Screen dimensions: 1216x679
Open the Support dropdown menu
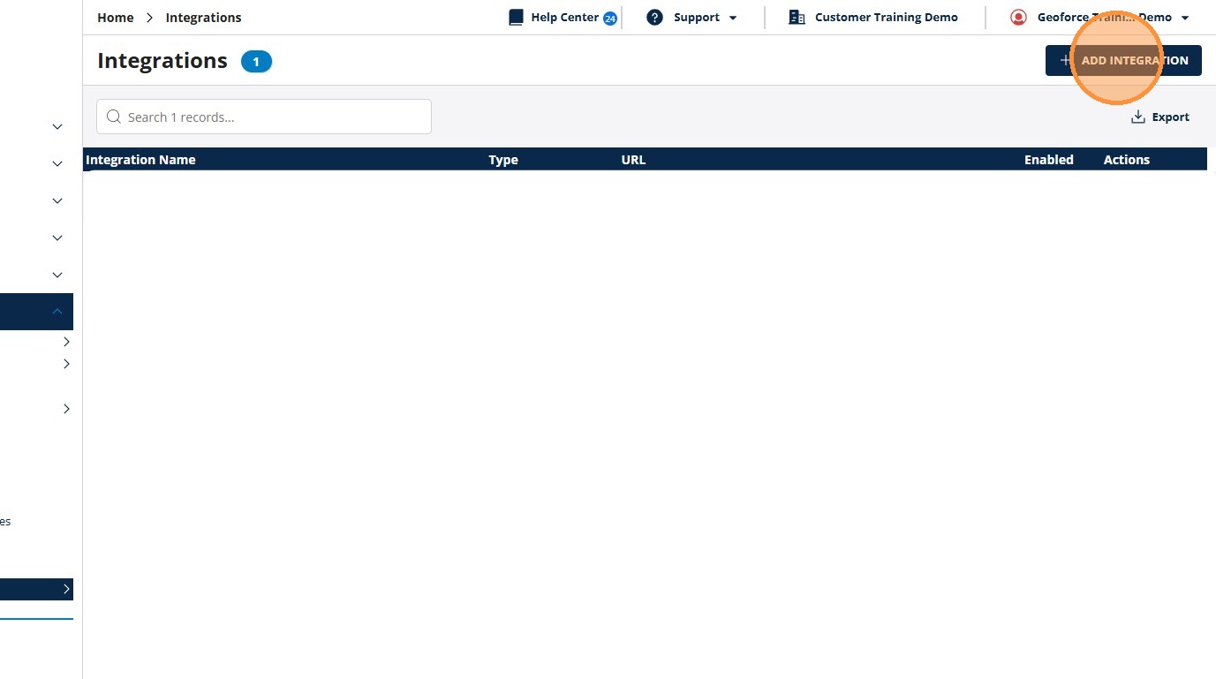click(x=692, y=18)
